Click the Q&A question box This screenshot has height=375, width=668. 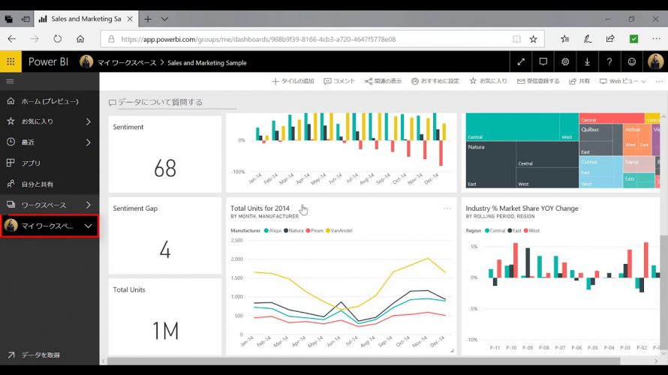(x=172, y=102)
